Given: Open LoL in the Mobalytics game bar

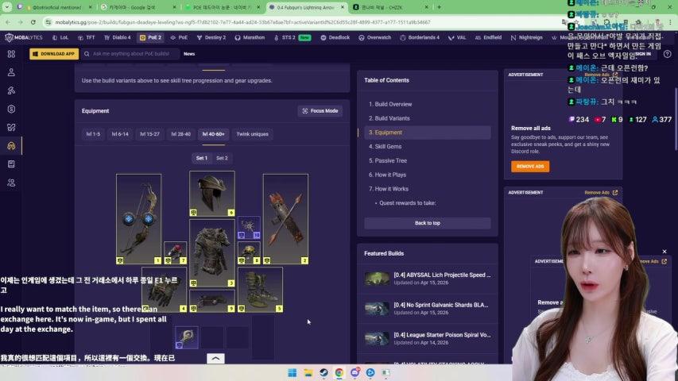Looking at the screenshot, I should tap(60, 37).
